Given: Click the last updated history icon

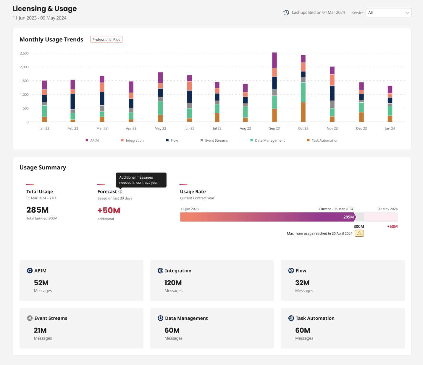Looking at the screenshot, I should coord(286,12).
